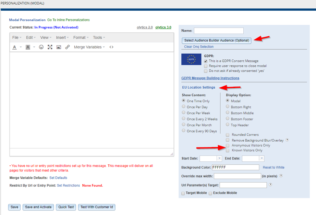Expand the Merge Variables dropdown

(89, 47)
